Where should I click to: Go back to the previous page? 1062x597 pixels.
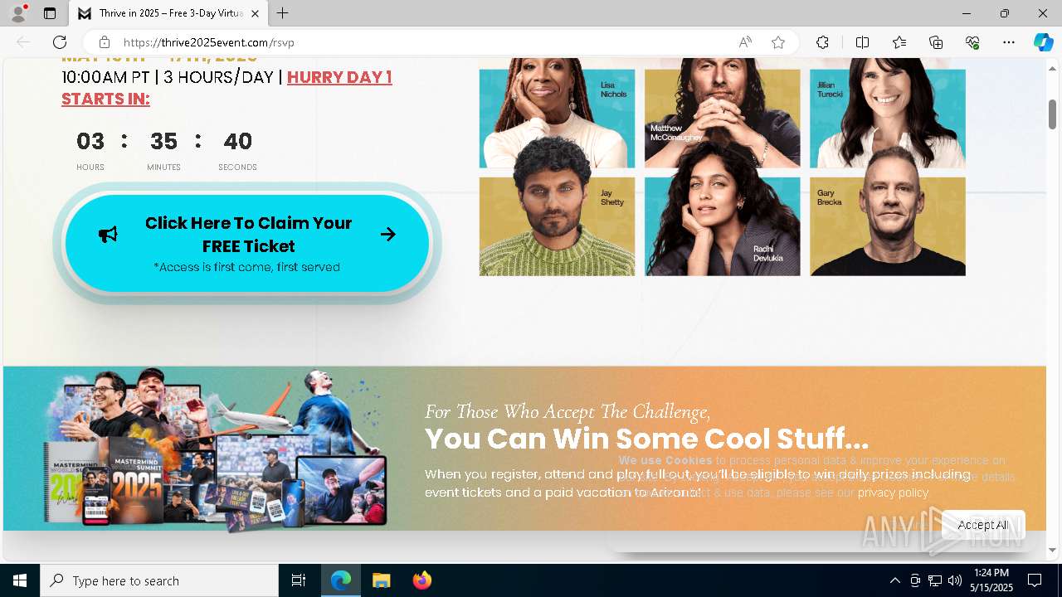[x=23, y=42]
